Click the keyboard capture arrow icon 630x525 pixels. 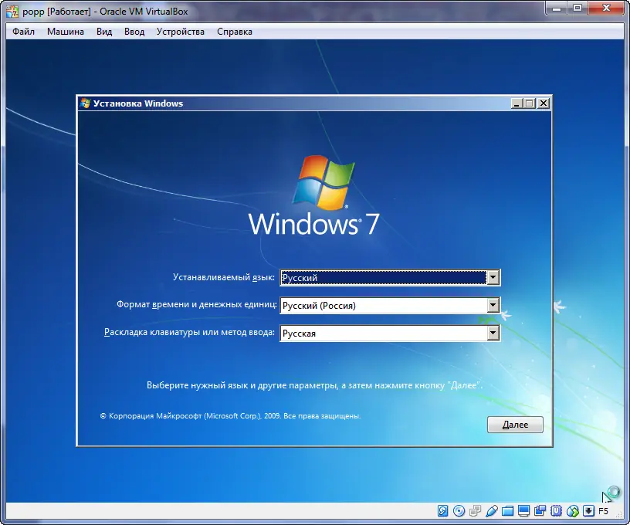588,511
